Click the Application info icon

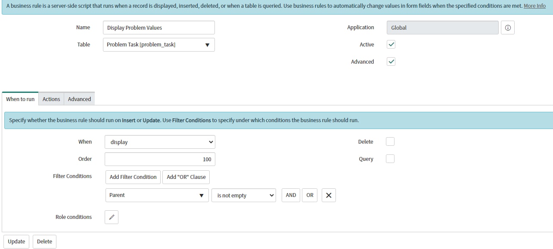coord(508,28)
